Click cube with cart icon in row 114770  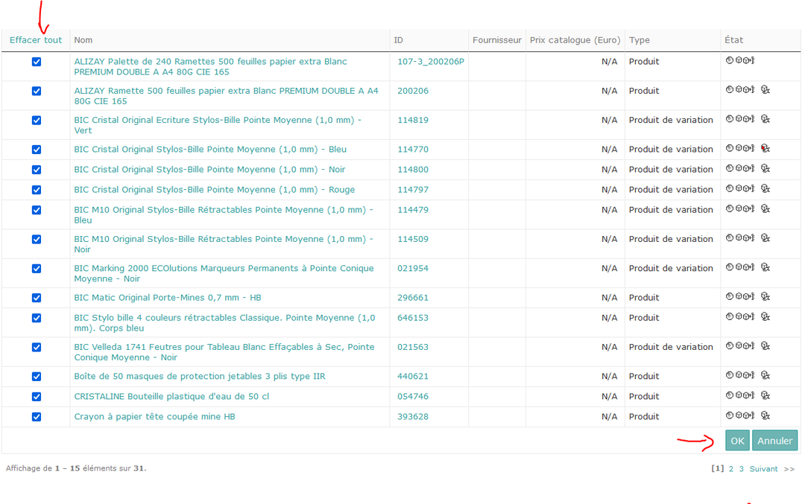765,148
